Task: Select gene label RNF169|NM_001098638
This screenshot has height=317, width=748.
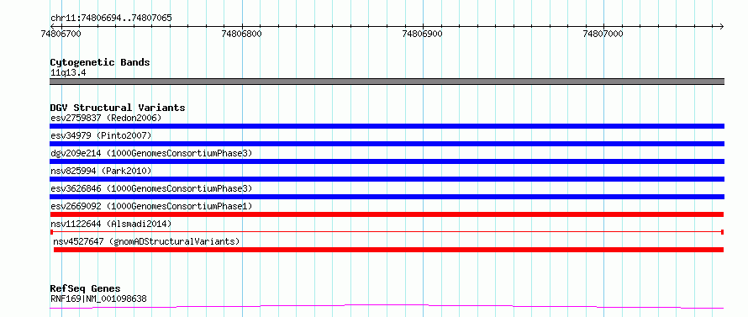Action: 98,299
